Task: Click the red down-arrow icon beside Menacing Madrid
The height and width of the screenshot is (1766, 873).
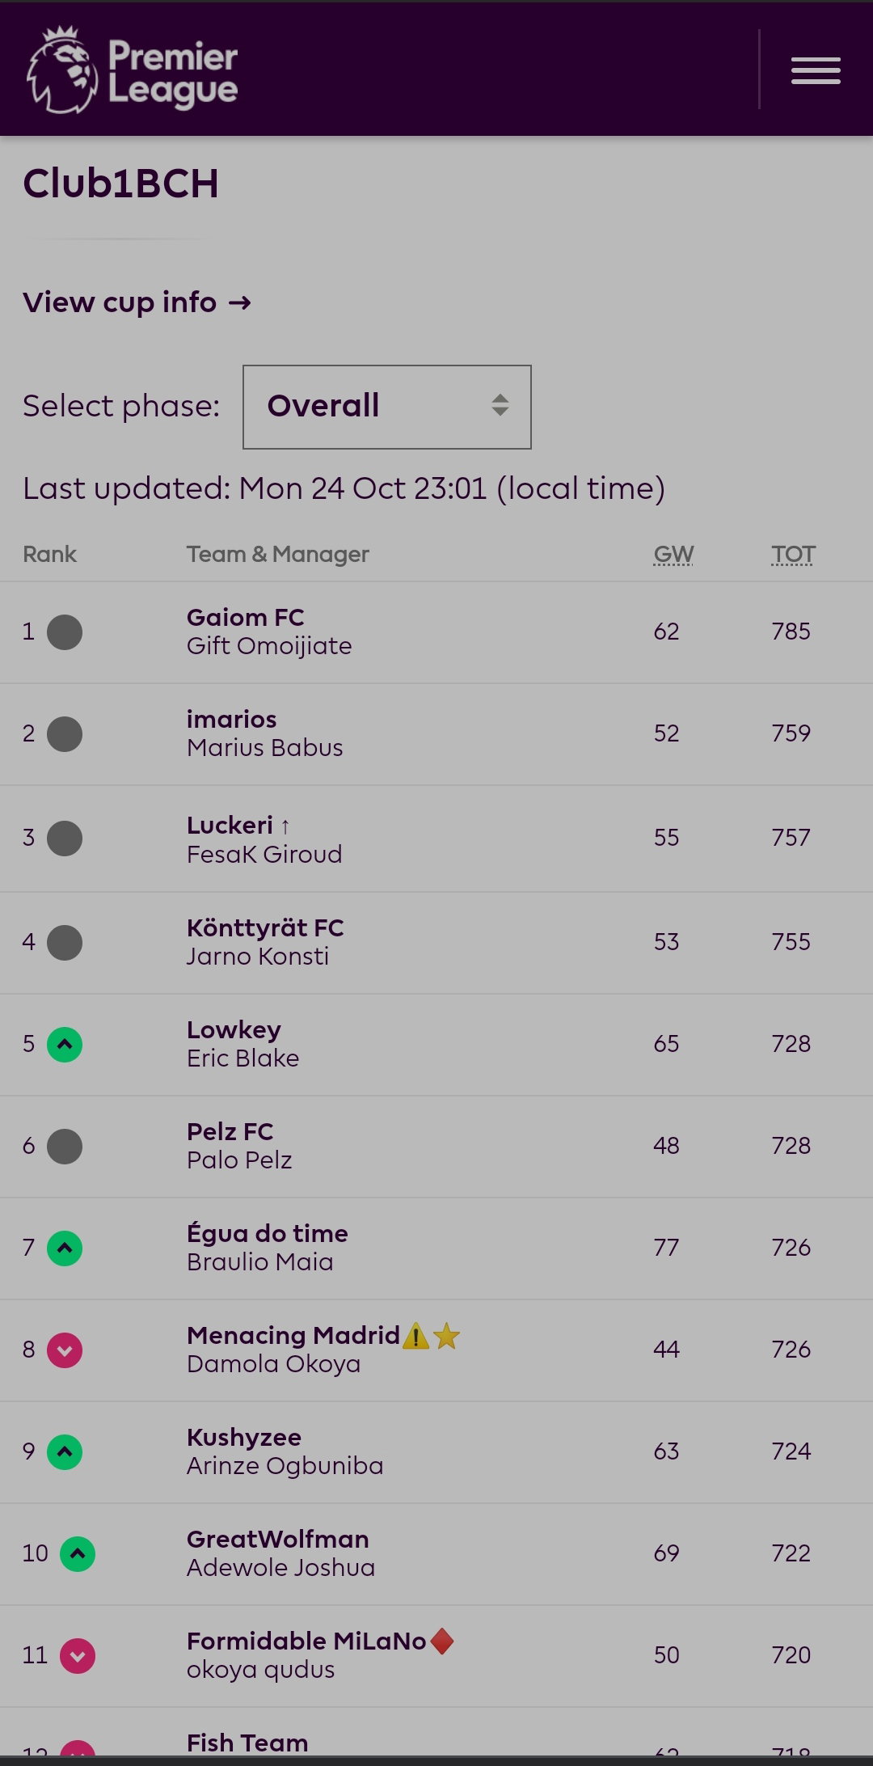Action: (x=65, y=1350)
